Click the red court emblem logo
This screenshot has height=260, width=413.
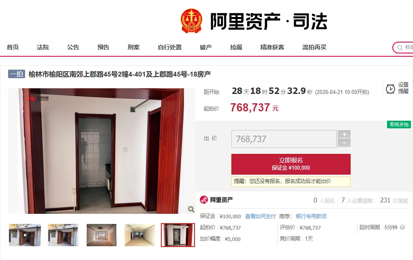[191, 21]
